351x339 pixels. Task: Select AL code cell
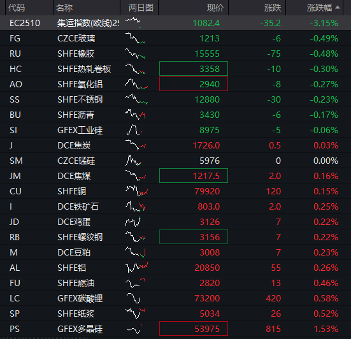(15, 268)
